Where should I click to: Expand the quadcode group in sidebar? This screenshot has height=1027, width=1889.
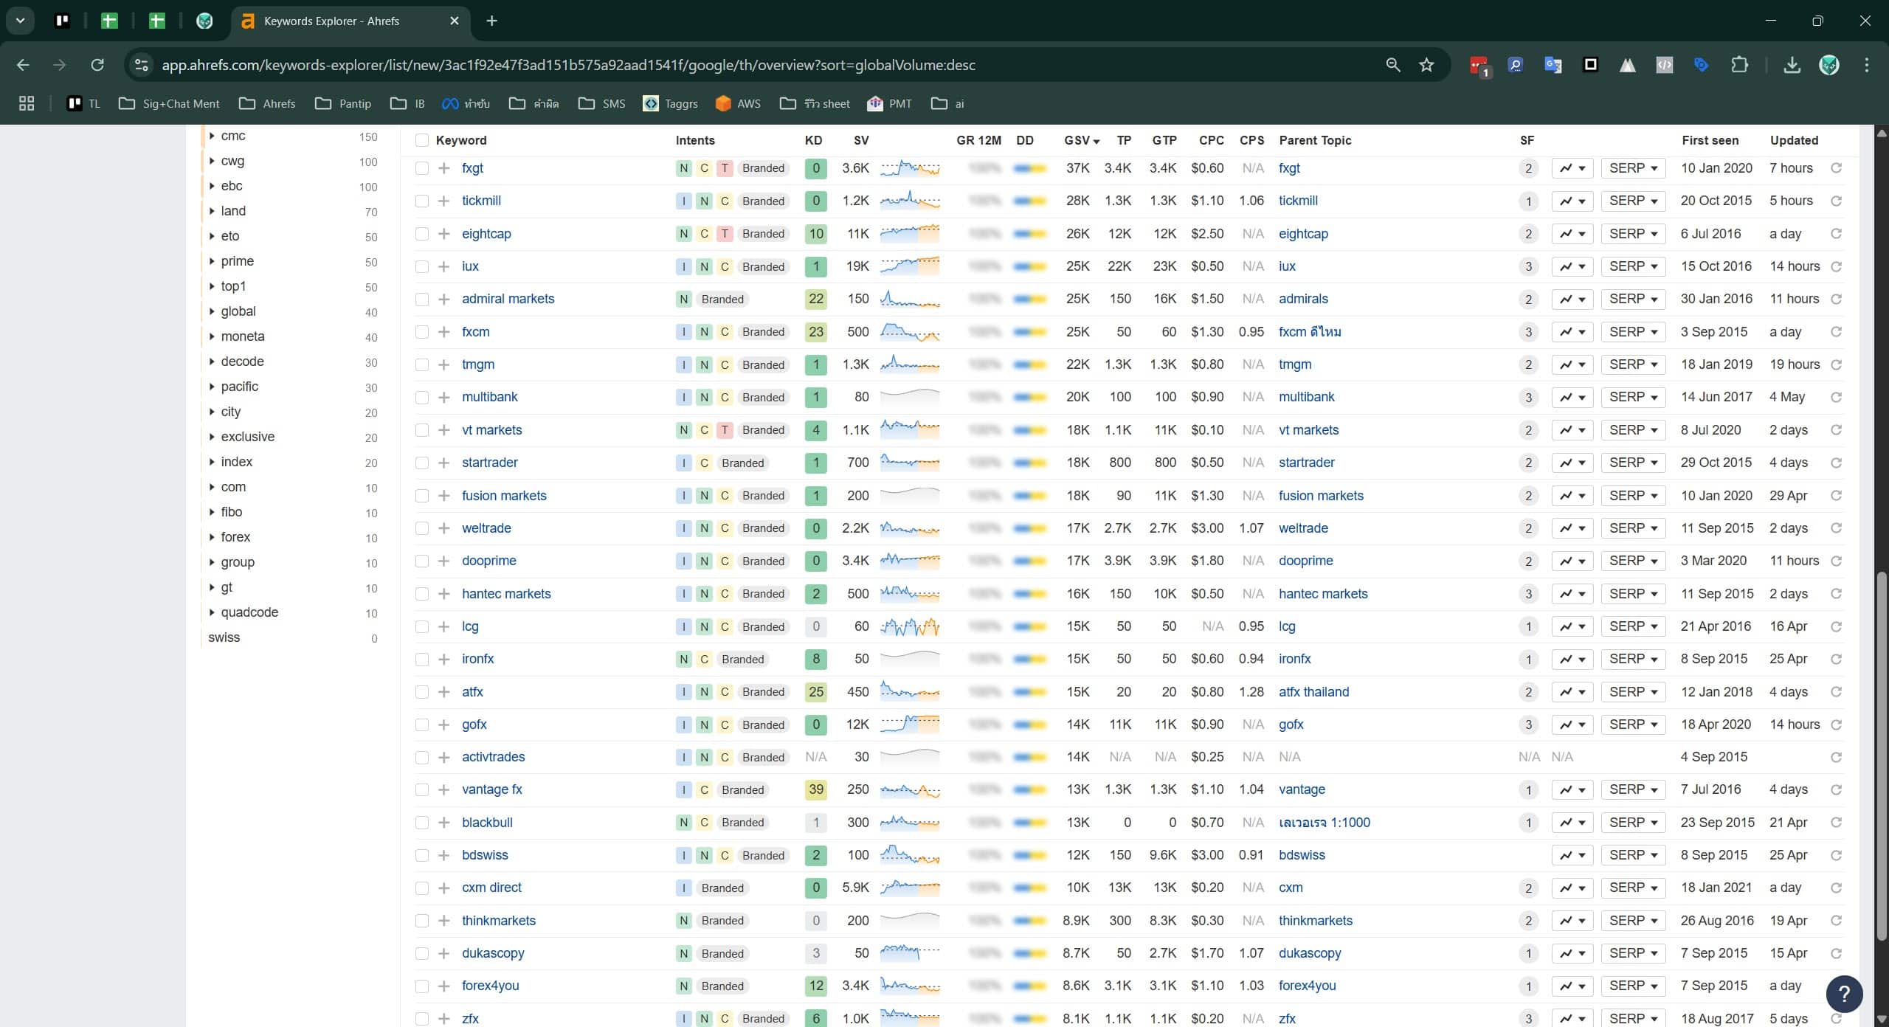click(x=212, y=612)
